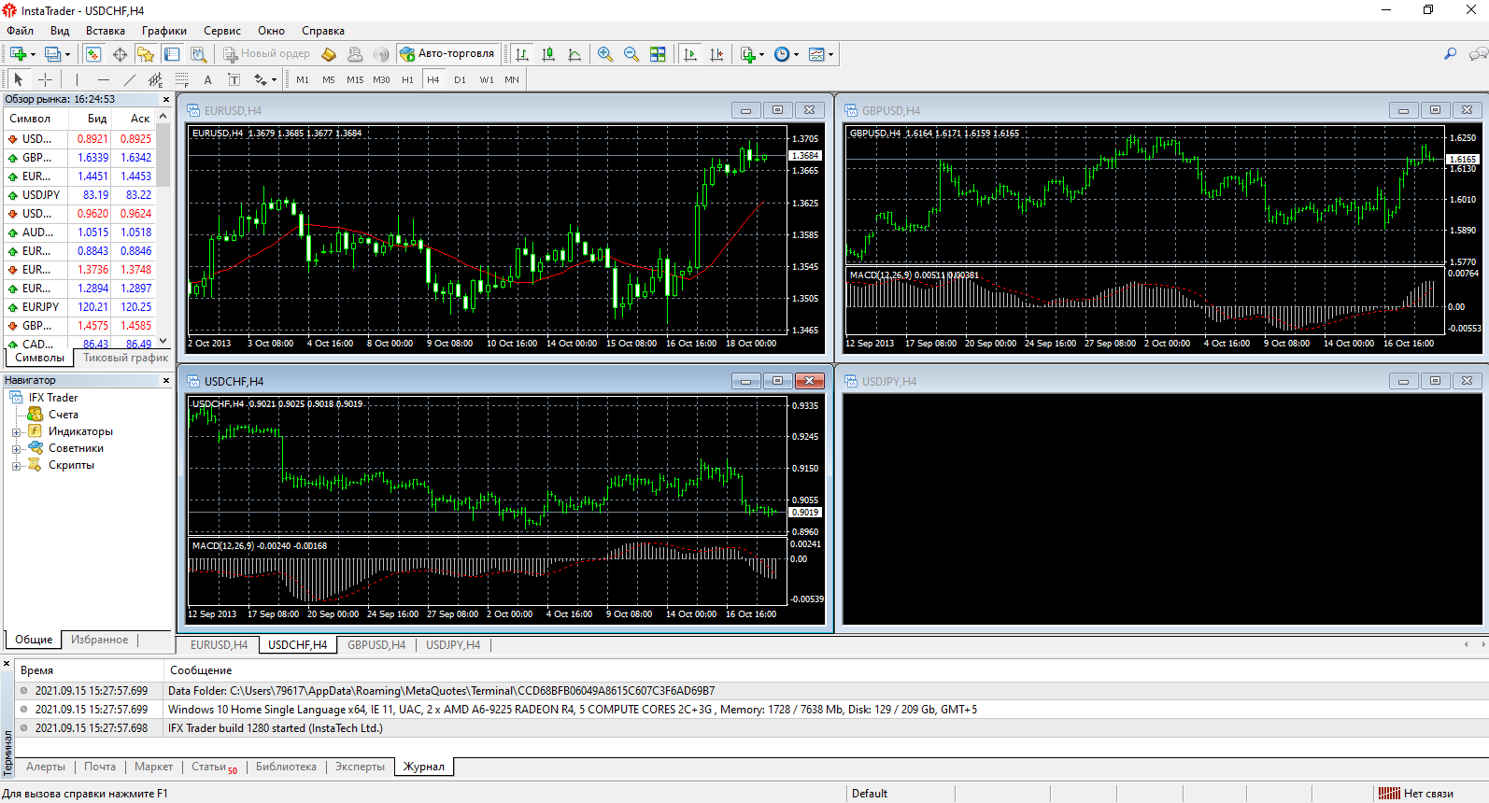Toggle the Авто-торговля button
The image size is (1489, 803).
[447, 54]
